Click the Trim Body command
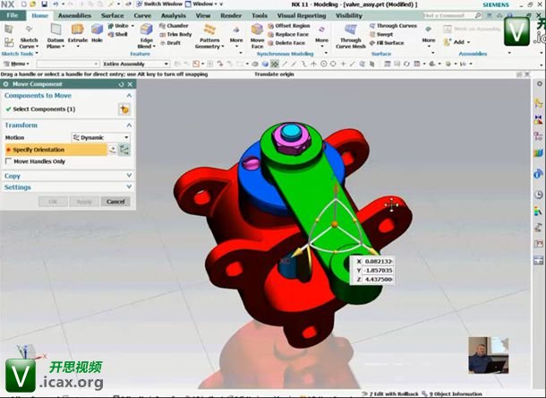Viewport: 546px width, 398px height. pyautogui.click(x=175, y=34)
